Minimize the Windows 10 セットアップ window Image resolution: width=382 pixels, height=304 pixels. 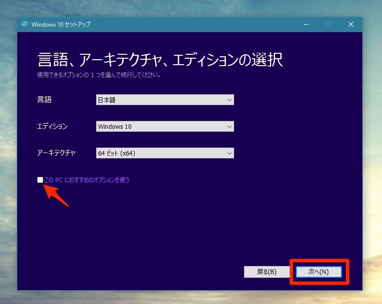[x=306, y=24]
